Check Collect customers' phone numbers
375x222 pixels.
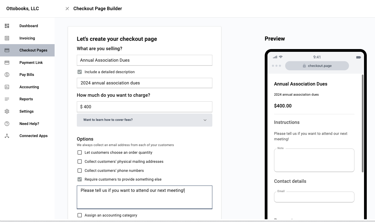[x=80, y=170]
